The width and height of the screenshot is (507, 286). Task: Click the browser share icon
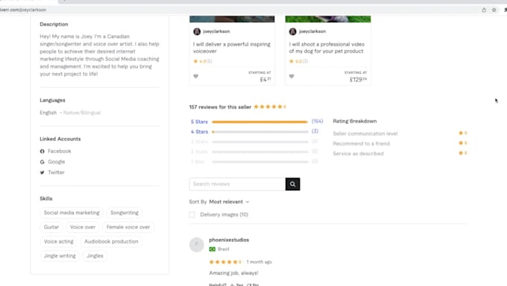(x=484, y=10)
